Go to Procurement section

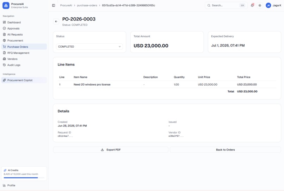pyautogui.click(x=24, y=41)
